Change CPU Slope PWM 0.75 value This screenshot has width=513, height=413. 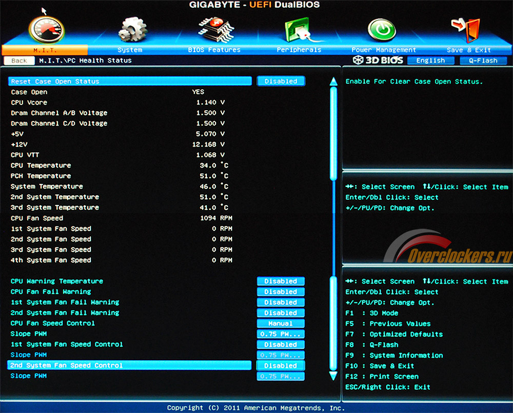(x=281, y=334)
